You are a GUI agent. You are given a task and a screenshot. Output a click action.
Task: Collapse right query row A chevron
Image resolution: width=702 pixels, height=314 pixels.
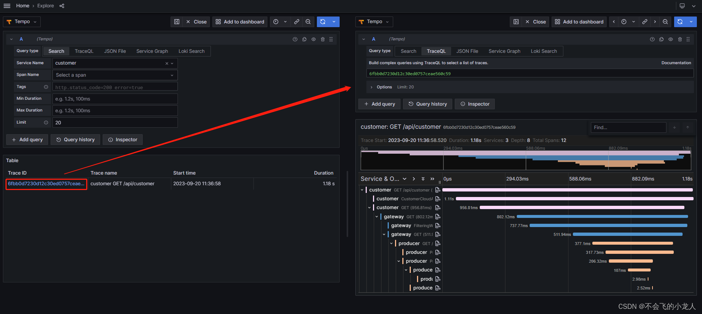(364, 39)
